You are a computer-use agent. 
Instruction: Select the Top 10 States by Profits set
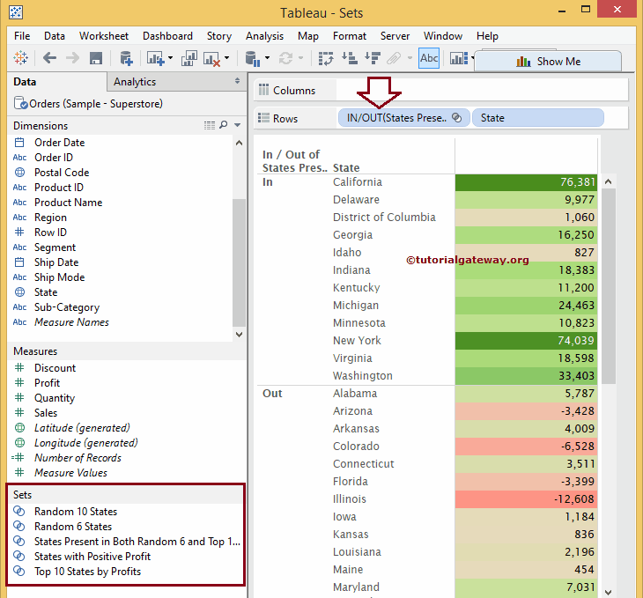tap(87, 572)
